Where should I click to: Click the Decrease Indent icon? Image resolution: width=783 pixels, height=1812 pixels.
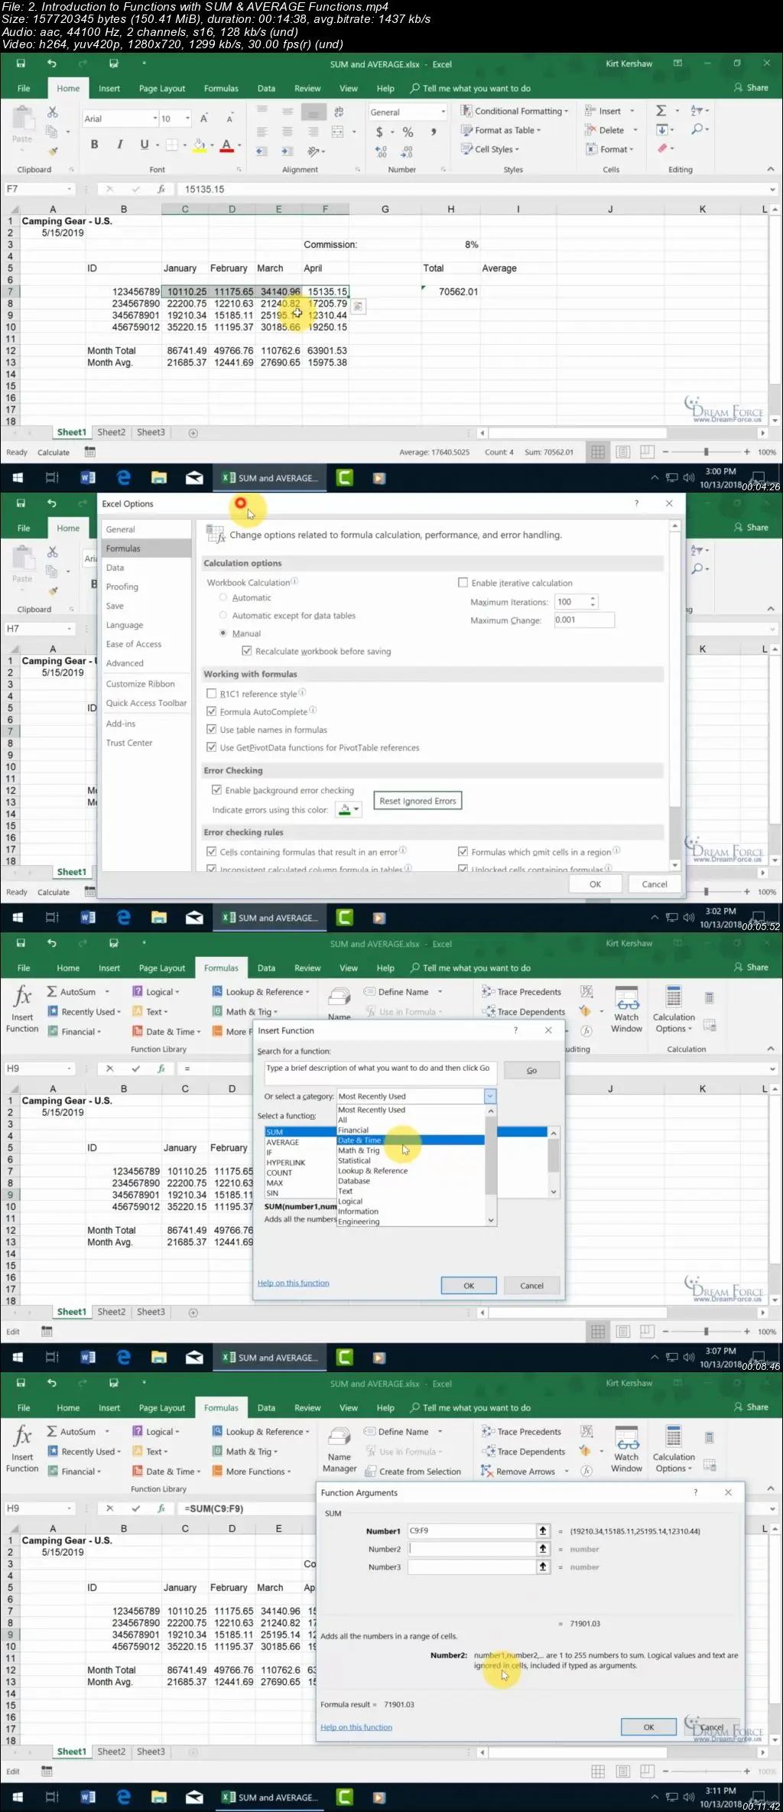[262, 151]
